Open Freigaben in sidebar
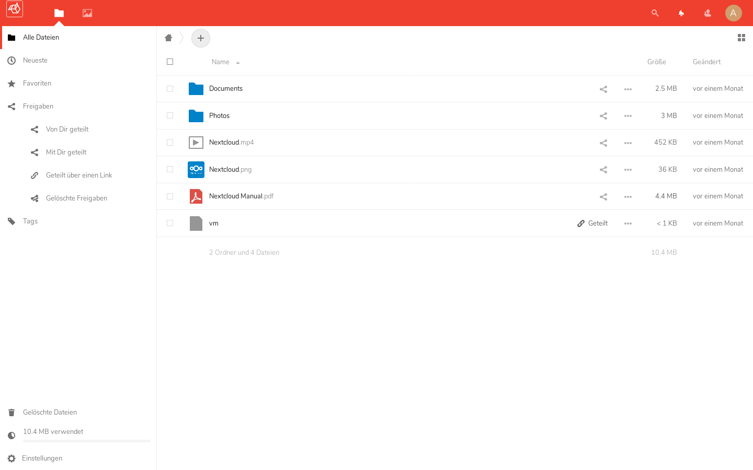 78,107
